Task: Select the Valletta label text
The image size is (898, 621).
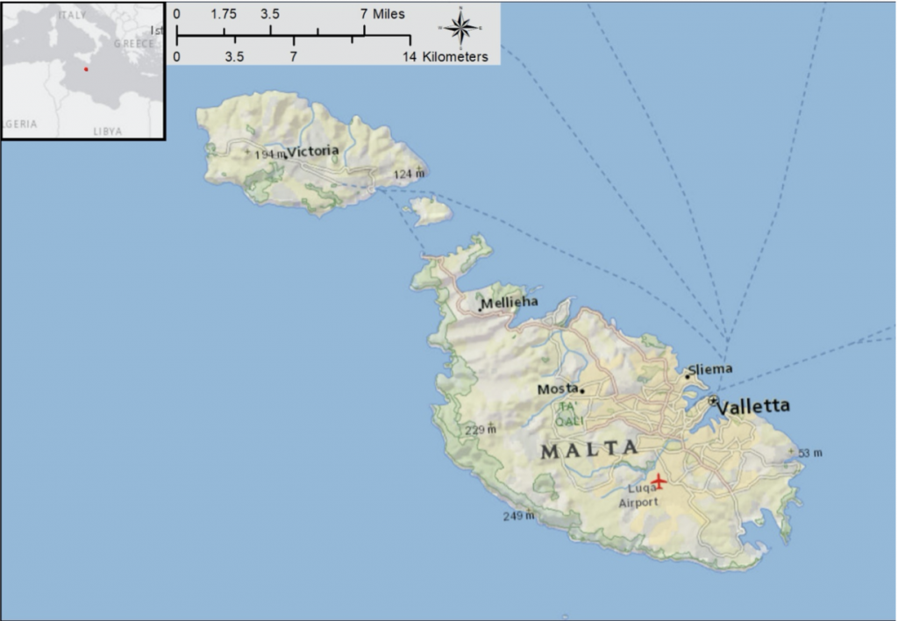Action: point(756,405)
